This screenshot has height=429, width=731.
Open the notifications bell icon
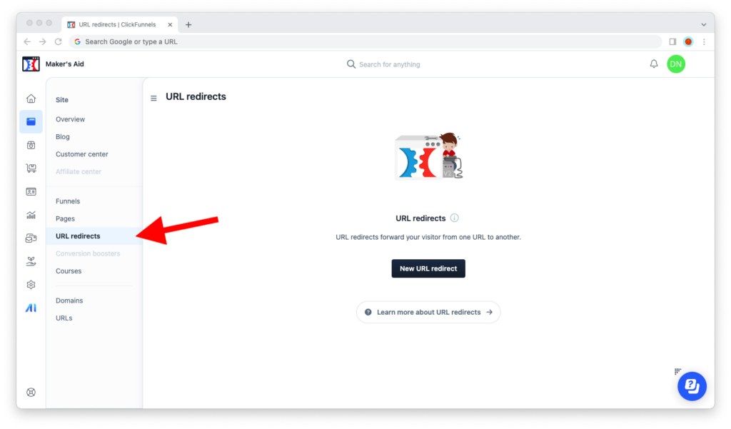[x=654, y=64]
